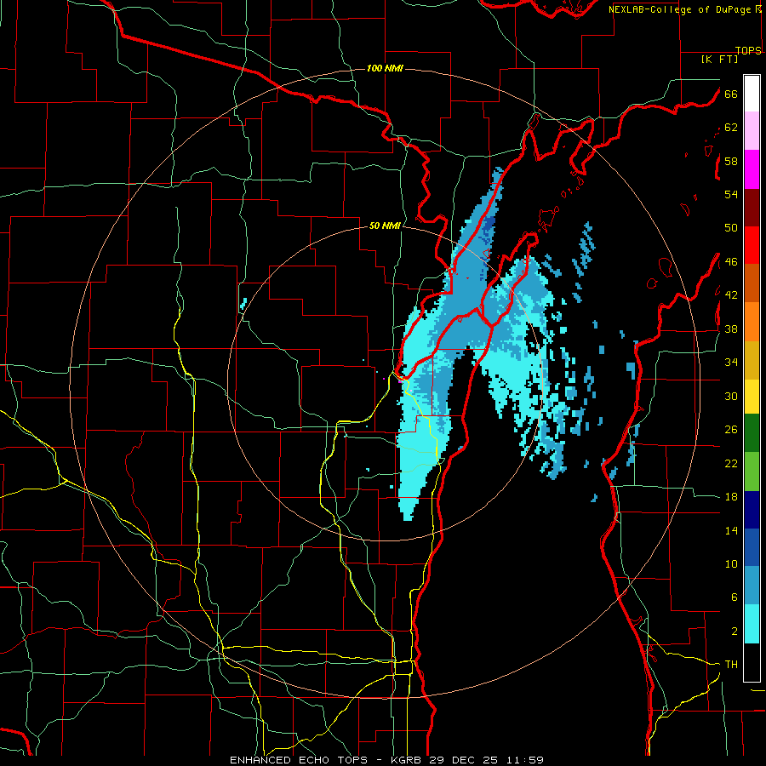Click the '46' legend value label

coord(731,262)
